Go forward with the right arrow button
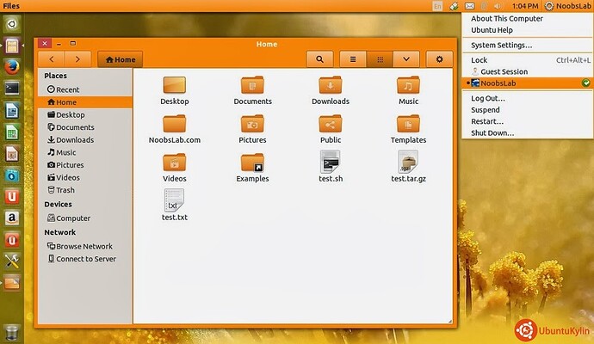This screenshot has width=594, height=344. pos(77,59)
